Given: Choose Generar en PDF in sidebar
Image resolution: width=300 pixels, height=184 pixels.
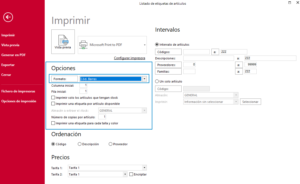Looking at the screenshot, I should coord(14,55).
